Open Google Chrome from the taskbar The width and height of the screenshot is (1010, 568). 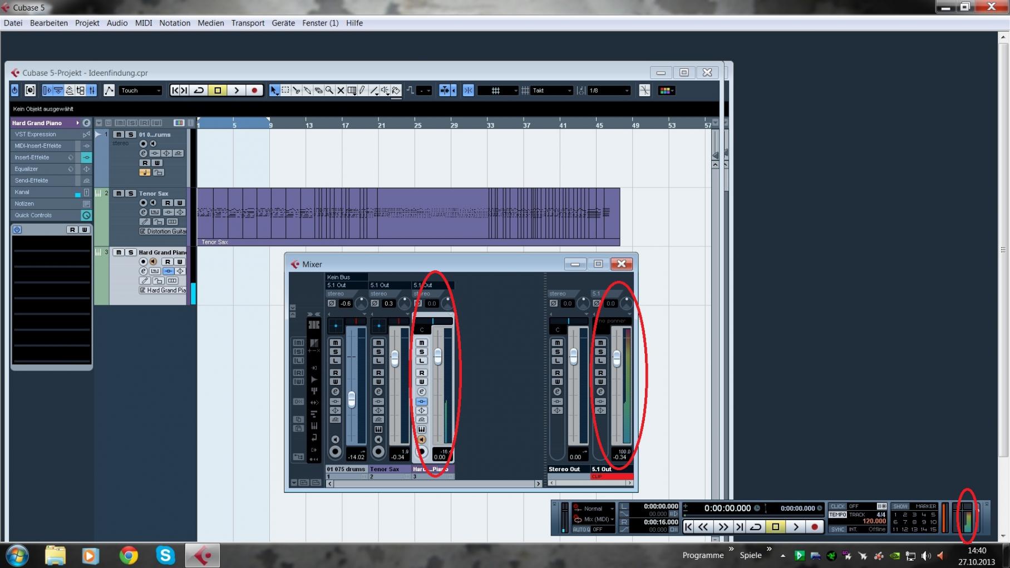point(129,555)
